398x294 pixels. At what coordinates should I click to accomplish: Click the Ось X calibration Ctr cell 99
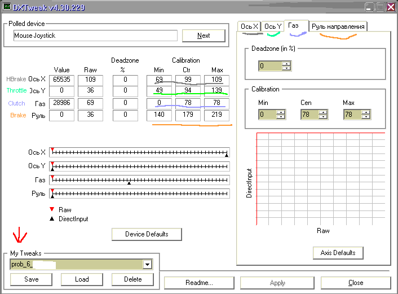pyautogui.click(x=188, y=80)
